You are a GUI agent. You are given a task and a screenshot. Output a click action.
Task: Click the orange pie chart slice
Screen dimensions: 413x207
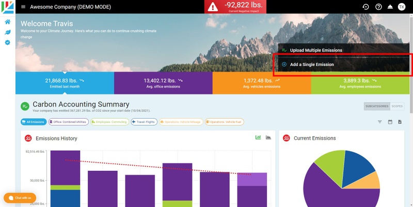(x=369, y=182)
